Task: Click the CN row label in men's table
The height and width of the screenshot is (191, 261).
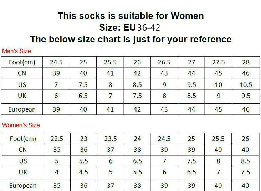Action: tap(22, 73)
